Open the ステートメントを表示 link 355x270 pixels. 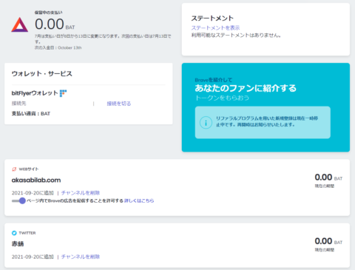(215, 28)
